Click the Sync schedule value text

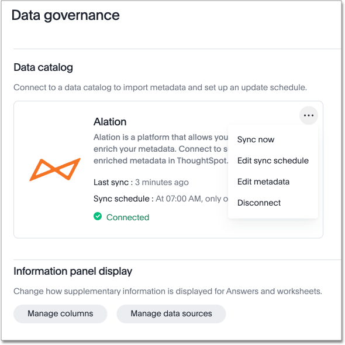[x=192, y=199]
